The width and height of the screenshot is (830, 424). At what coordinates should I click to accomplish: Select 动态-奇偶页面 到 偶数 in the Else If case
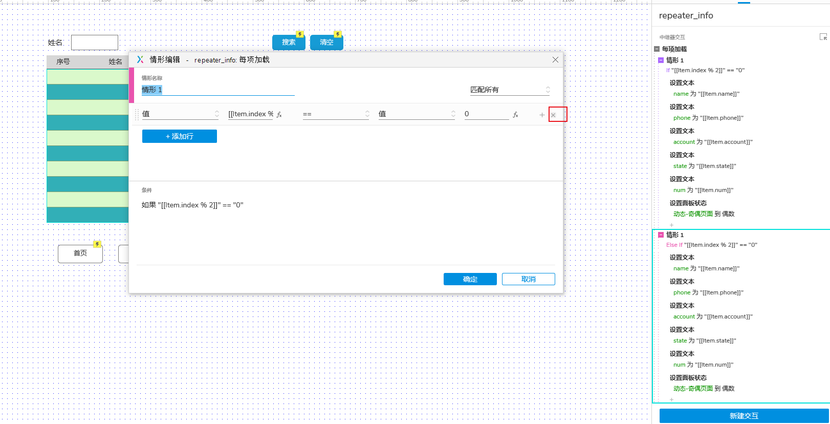coord(704,389)
